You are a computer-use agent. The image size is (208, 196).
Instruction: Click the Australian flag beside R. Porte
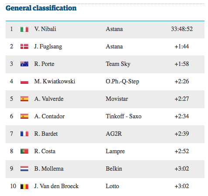[x=24, y=64]
